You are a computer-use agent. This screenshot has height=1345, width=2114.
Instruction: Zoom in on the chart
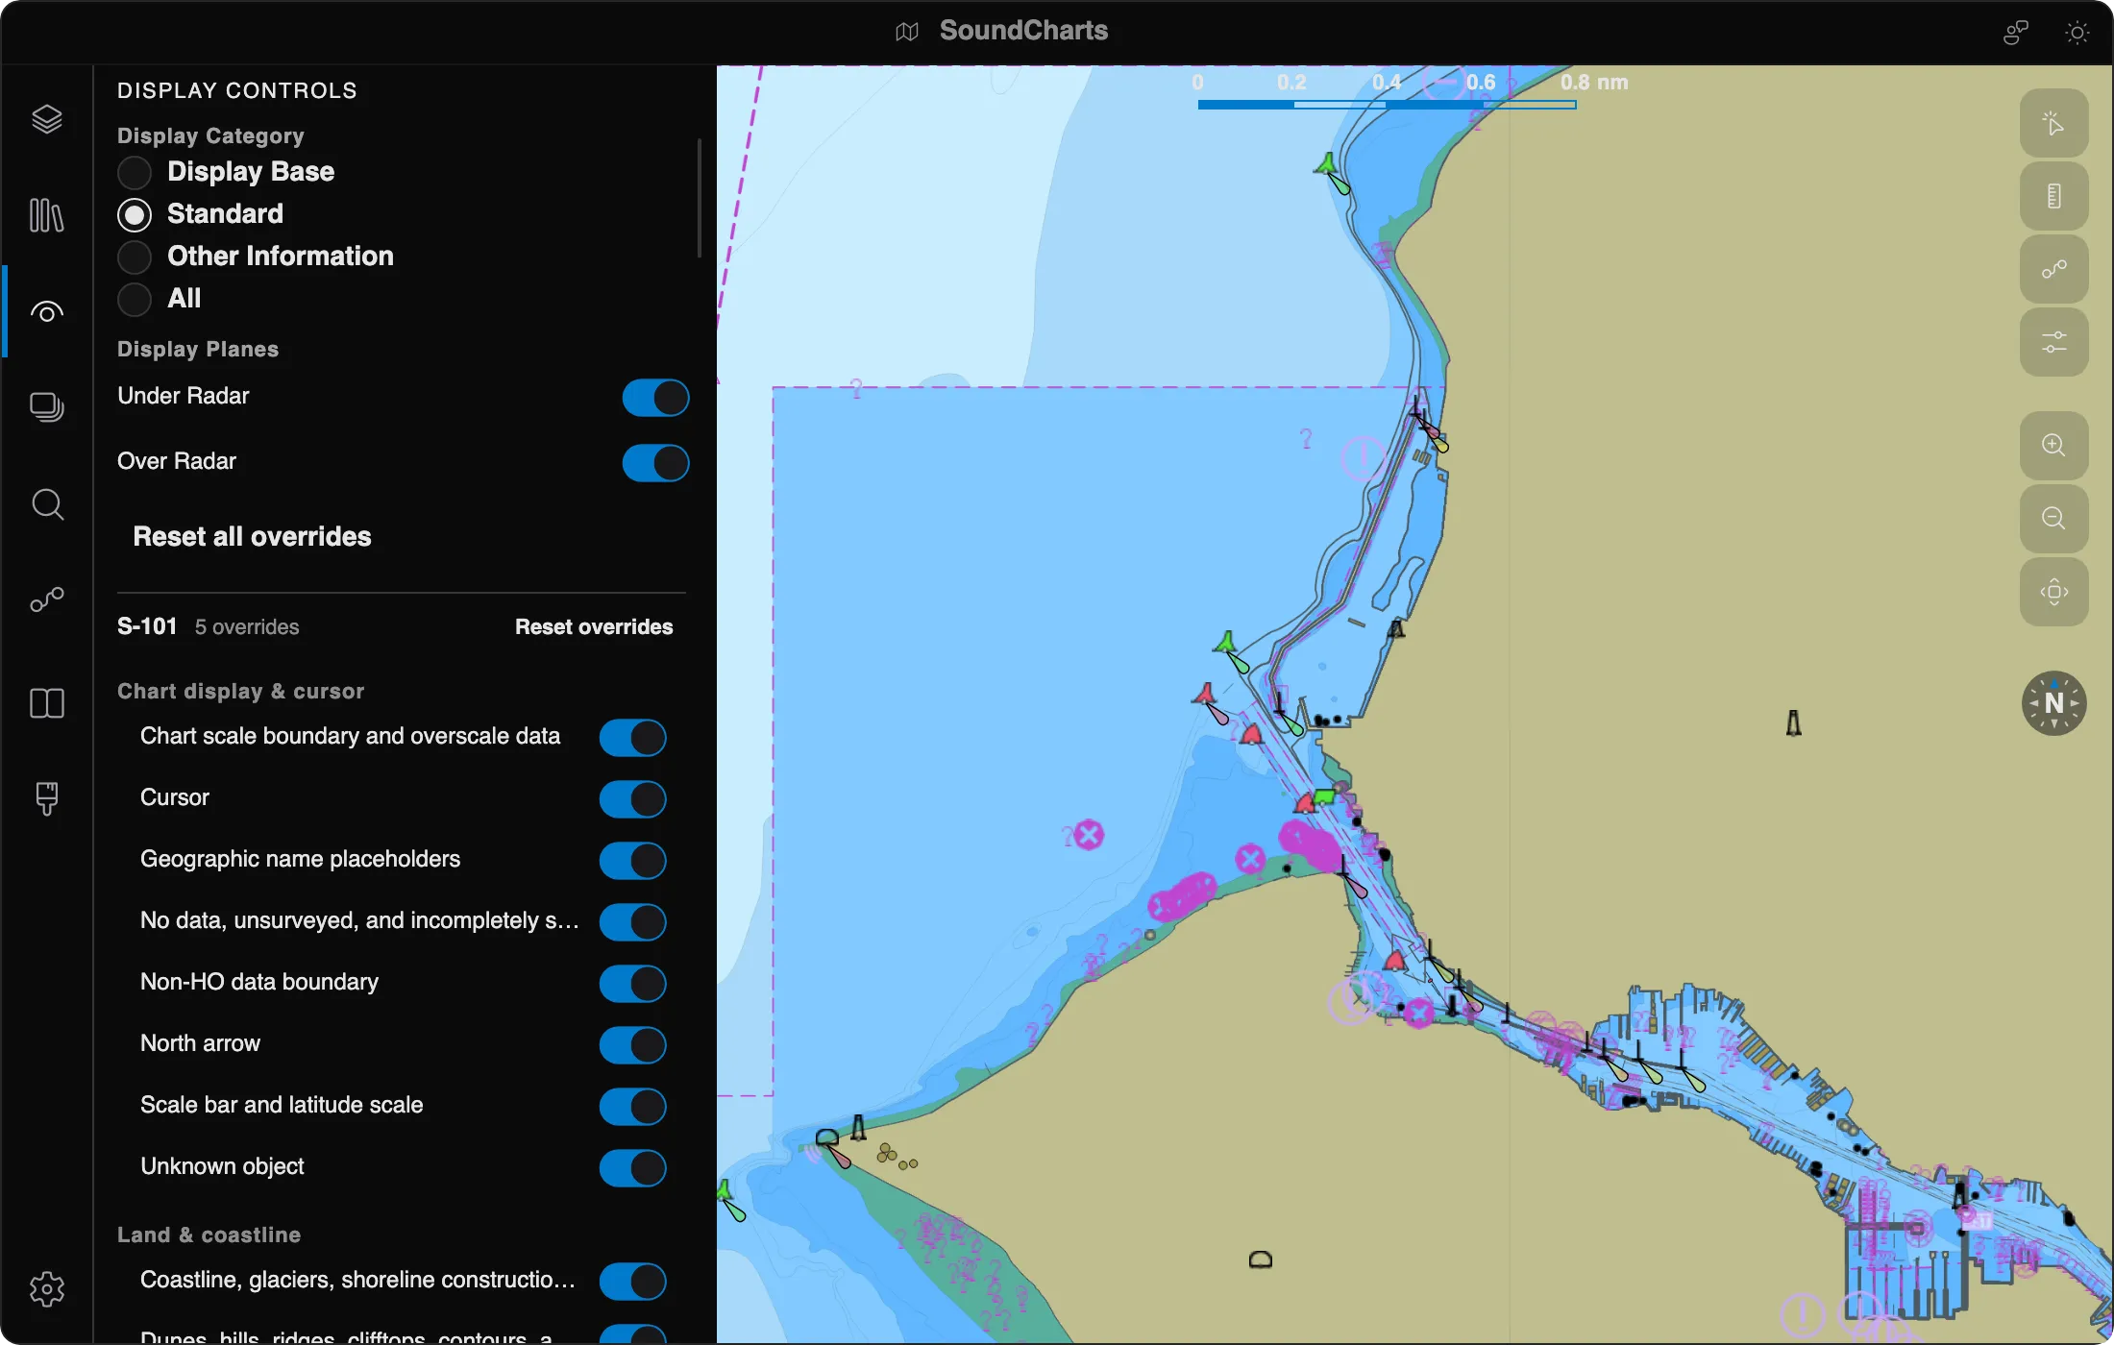pyautogui.click(x=2053, y=445)
